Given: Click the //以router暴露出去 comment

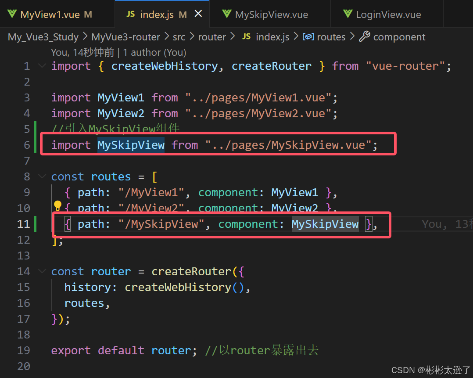Looking at the screenshot, I should click(262, 350).
